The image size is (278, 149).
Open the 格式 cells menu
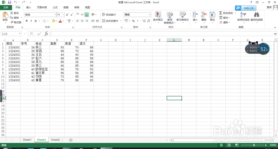click(x=212, y=17)
